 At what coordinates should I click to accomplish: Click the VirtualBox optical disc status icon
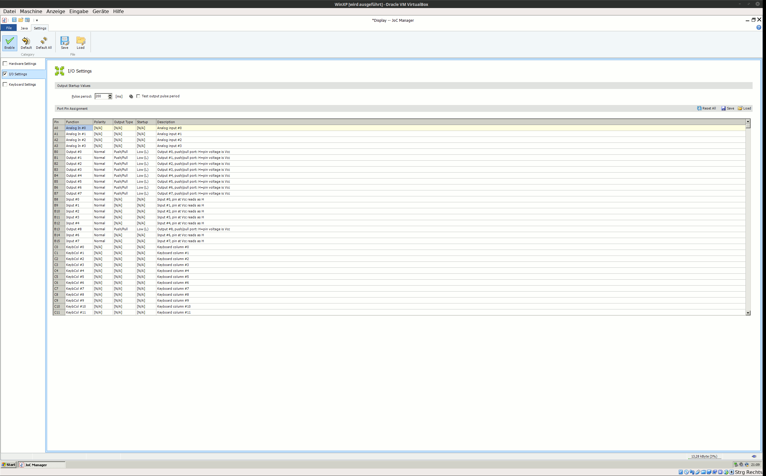[x=686, y=472]
